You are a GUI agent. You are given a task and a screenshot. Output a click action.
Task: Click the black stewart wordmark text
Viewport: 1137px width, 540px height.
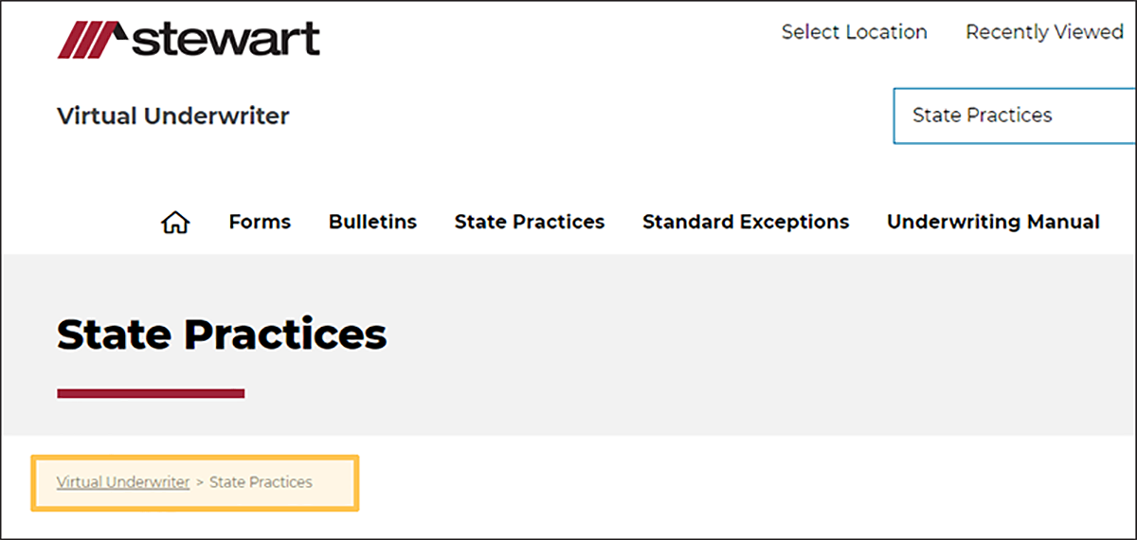point(227,40)
